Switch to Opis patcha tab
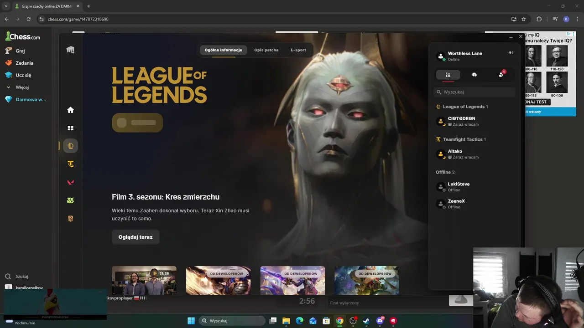 click(x=266, y=50)
